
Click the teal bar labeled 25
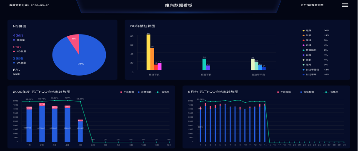click(x=204, y=64)
